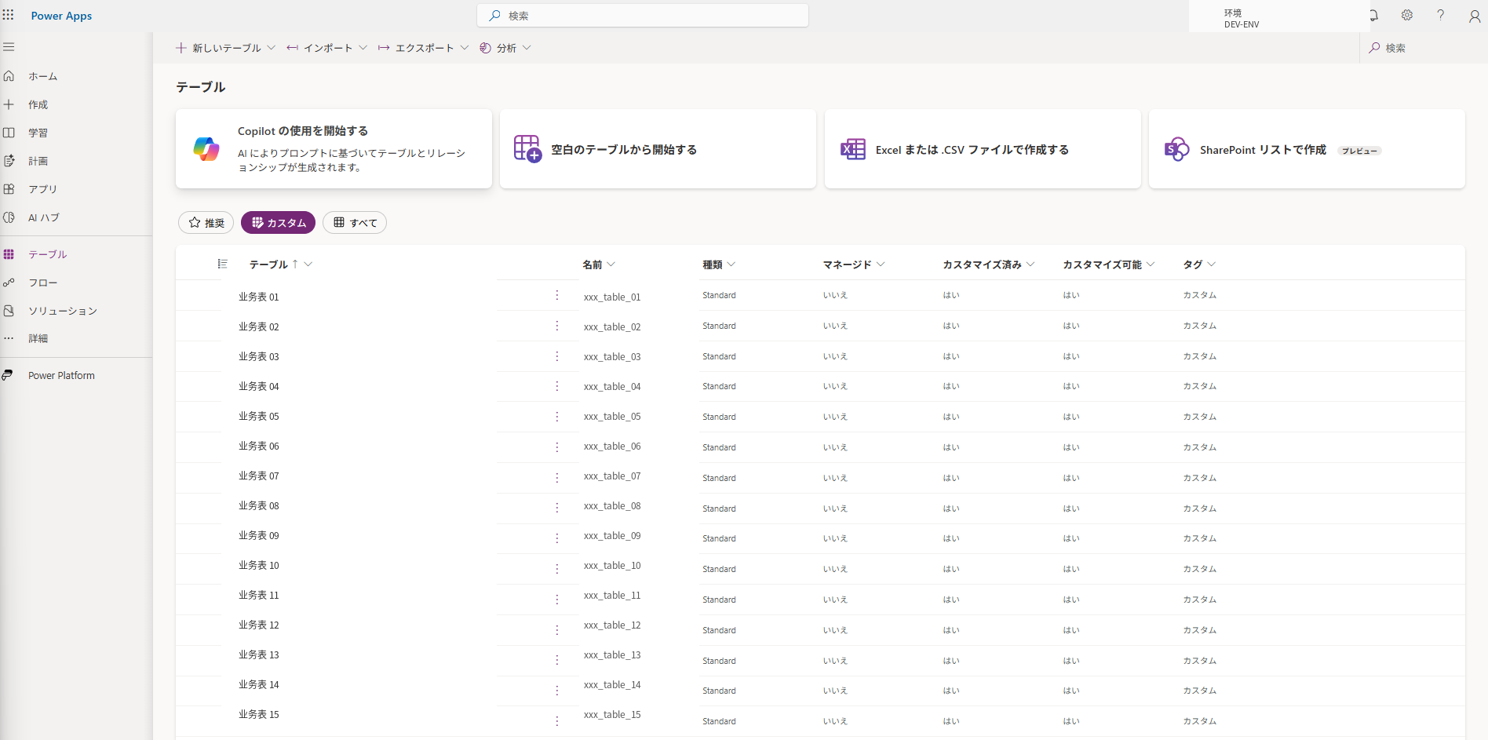Open the 业务表 01 table
This screenshot has width=1488, height=740.
(x=259, y=297)
